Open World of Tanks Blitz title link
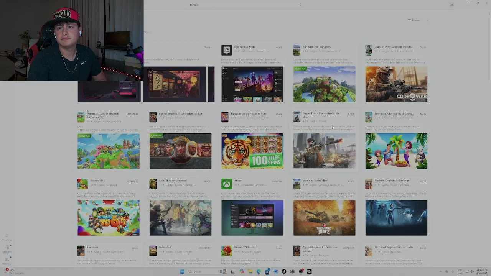This screenshot has height=276, width=491. tap(315, 181)
